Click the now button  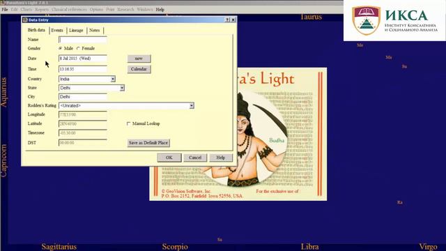[139, 59]
